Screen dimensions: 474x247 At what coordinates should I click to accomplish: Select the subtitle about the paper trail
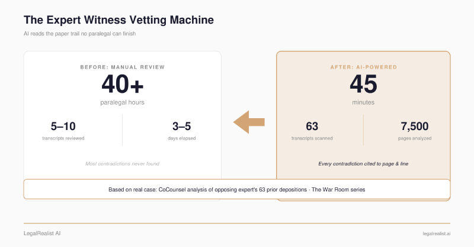click(x=79, y=34)
